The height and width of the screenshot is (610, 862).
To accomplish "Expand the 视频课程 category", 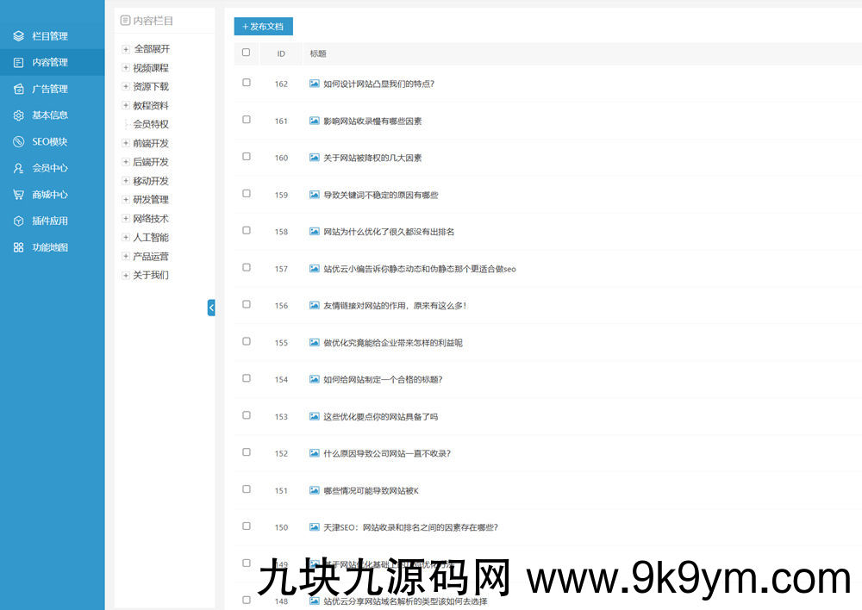I will point(125,67).
